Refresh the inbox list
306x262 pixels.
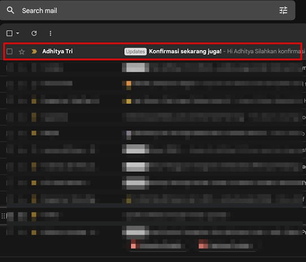34,33
